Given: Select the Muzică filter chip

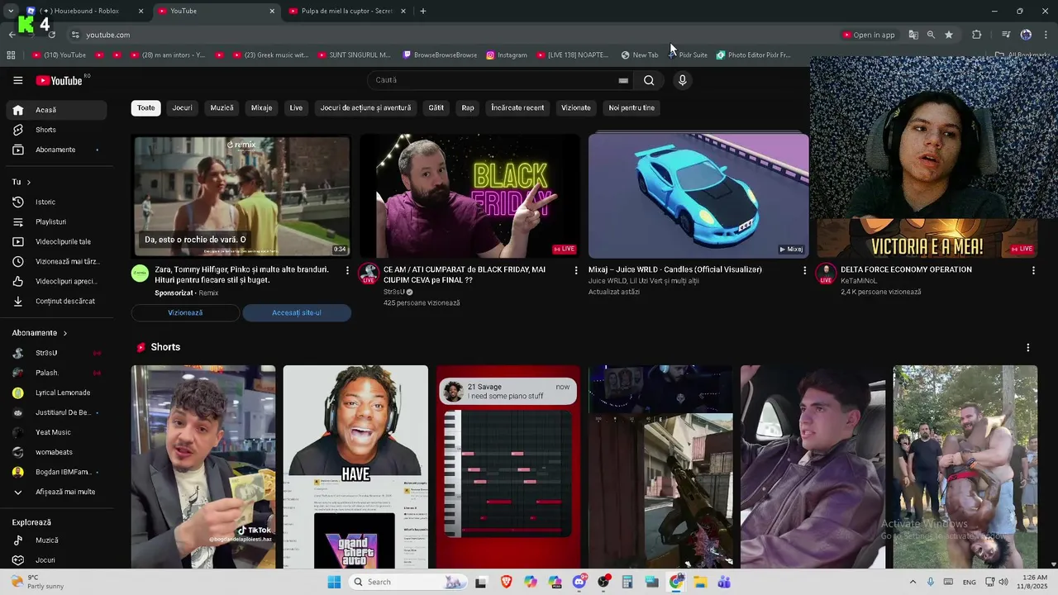Looking at the screenshot, I should tap(222, 107).
